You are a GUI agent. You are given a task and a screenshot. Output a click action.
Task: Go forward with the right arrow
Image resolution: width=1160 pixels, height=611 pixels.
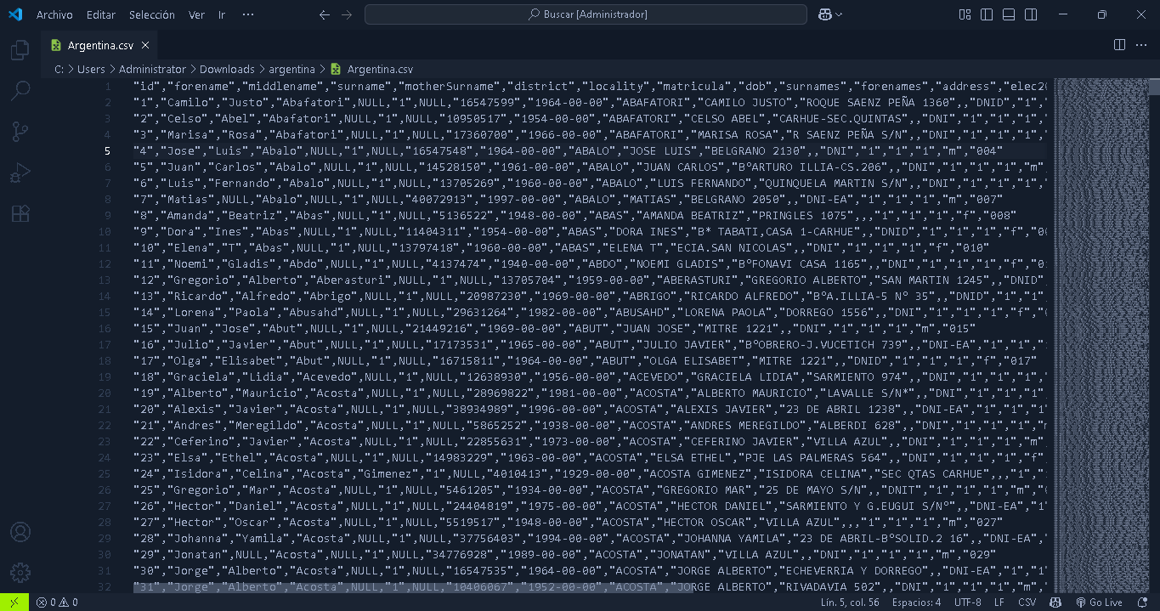coord(346,14)
